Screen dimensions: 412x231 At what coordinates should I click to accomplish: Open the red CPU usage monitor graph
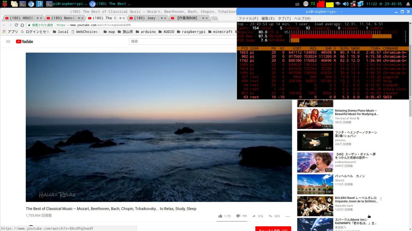[x=321, y=4]
